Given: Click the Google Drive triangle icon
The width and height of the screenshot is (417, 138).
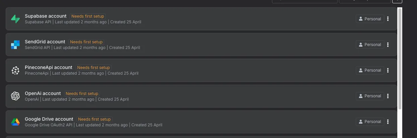Looking at the screenshot, I should (15, 122).
